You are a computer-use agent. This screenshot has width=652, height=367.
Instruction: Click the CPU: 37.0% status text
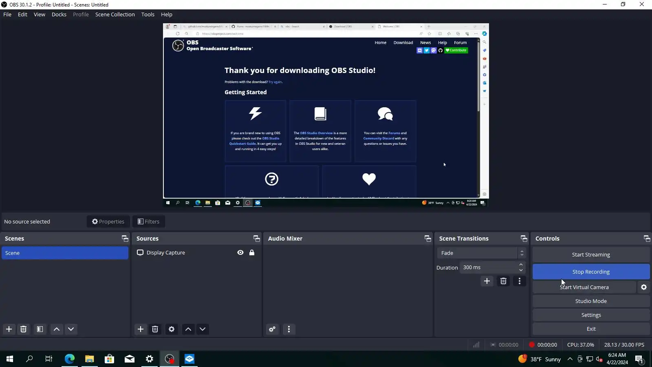[x=581, y=345]
